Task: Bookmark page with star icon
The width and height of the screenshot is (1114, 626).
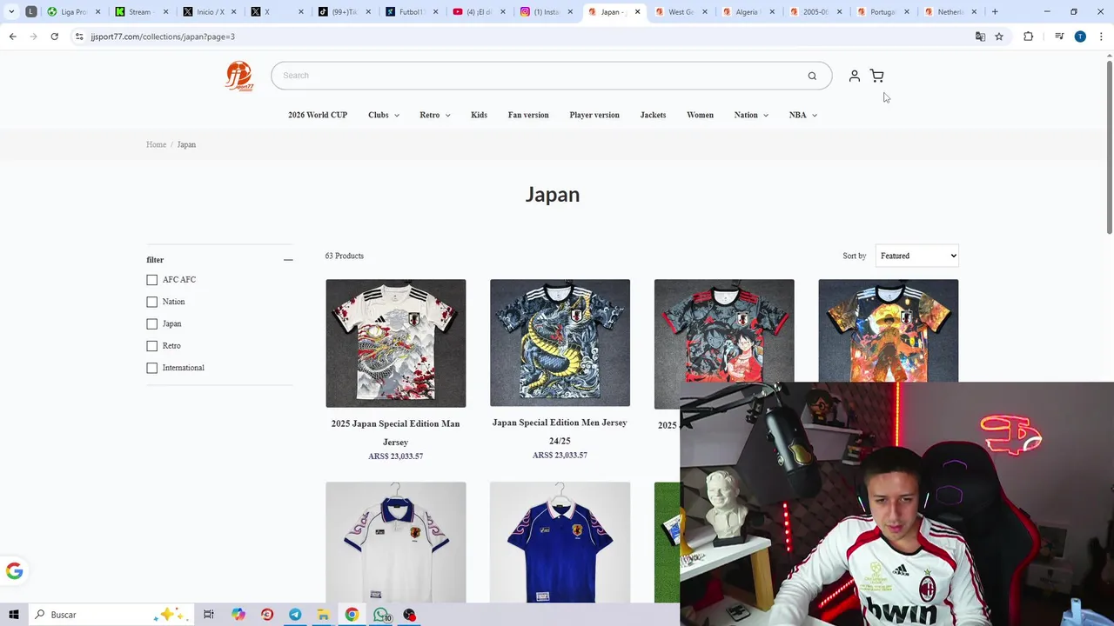Action: point(999,37)
